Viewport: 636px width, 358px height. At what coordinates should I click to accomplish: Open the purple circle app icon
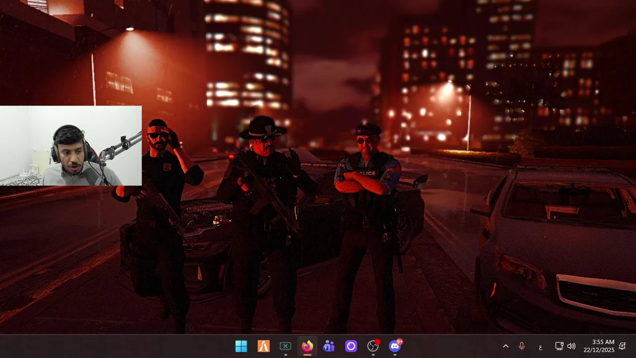[351, 346]
